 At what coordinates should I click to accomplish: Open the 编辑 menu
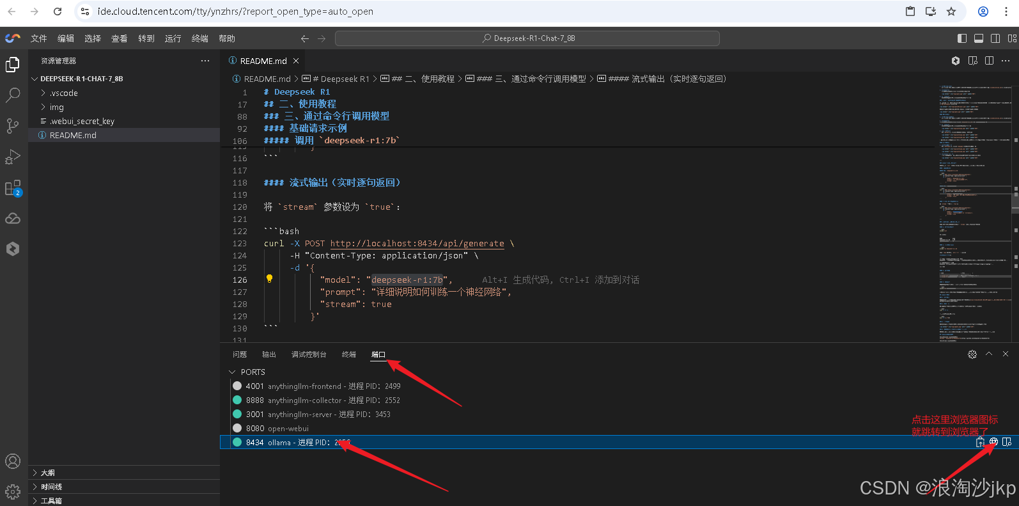click(66, 38)
